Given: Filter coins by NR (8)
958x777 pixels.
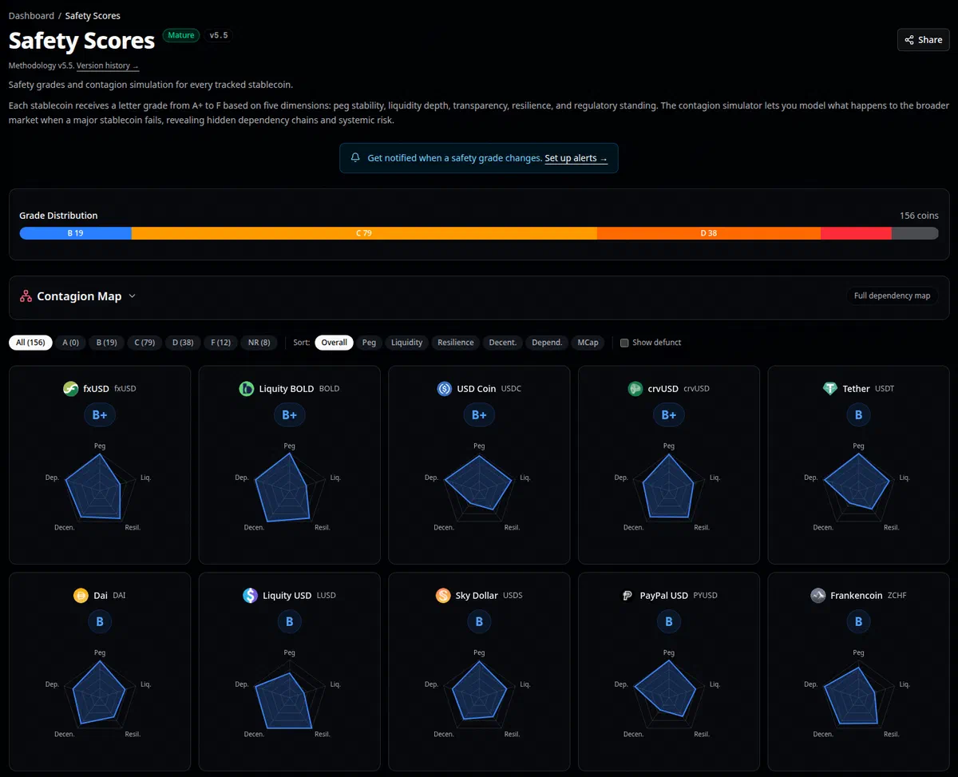Looking at the screenshot, I should 259,343.
